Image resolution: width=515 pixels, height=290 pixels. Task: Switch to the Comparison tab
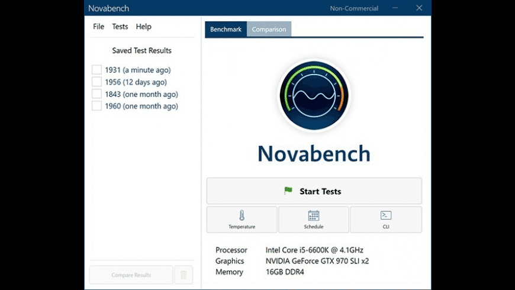point(269,29)
